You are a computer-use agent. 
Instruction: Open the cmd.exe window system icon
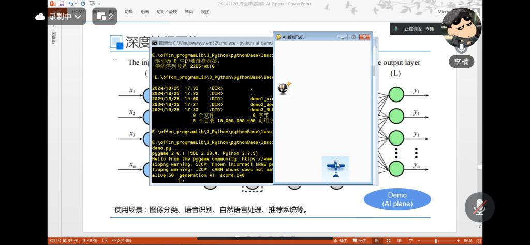coord(154,43)
